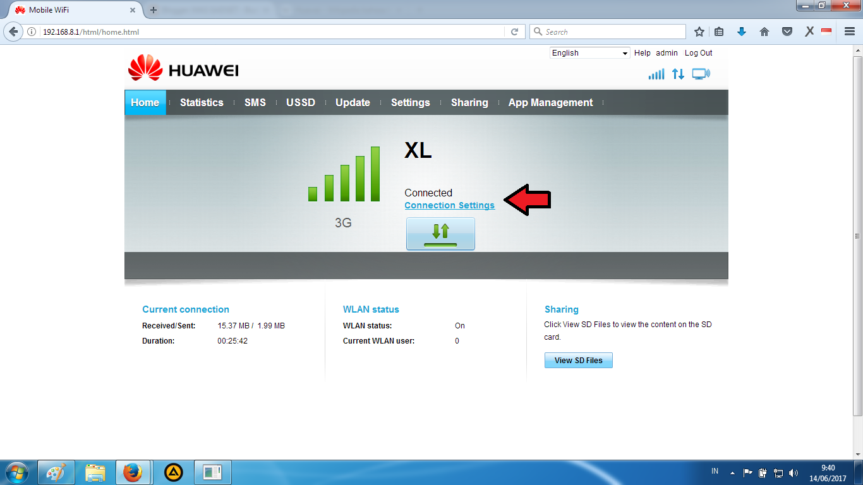
Task: Click the Huawei logo
Action: (183, 68)
